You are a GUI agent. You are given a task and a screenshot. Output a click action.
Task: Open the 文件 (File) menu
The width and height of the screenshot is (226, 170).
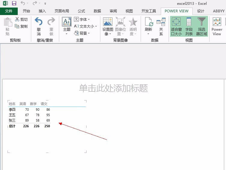pos(9,11)
